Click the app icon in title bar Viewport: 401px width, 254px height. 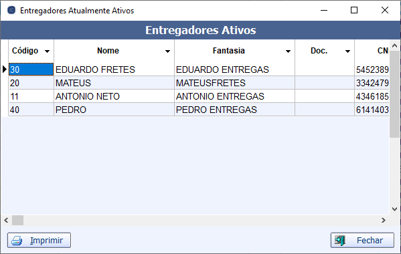click(11, 10)
